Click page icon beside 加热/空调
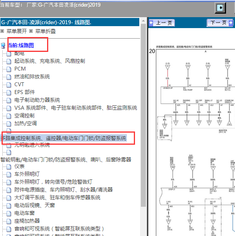Screen dimensions: 235x236 [x=9, y=124]
